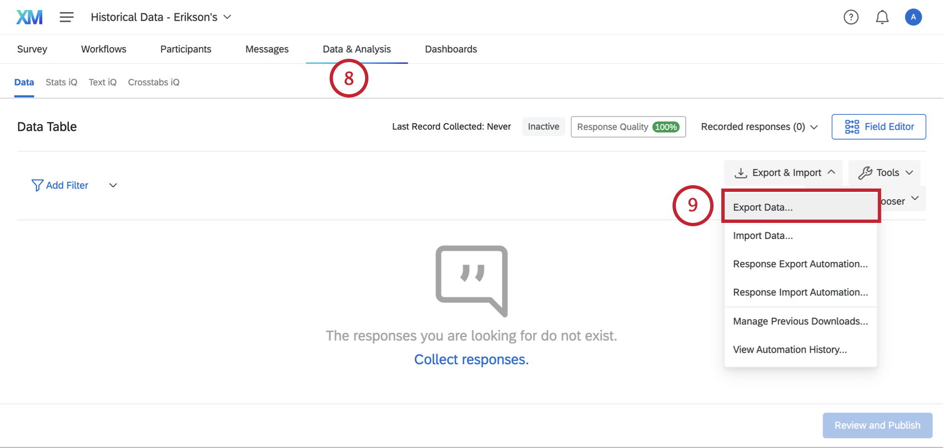Click the Add Filter funnel icon
Image resolution: width=944 pixels, height=448 pixels.
point(37,185)
